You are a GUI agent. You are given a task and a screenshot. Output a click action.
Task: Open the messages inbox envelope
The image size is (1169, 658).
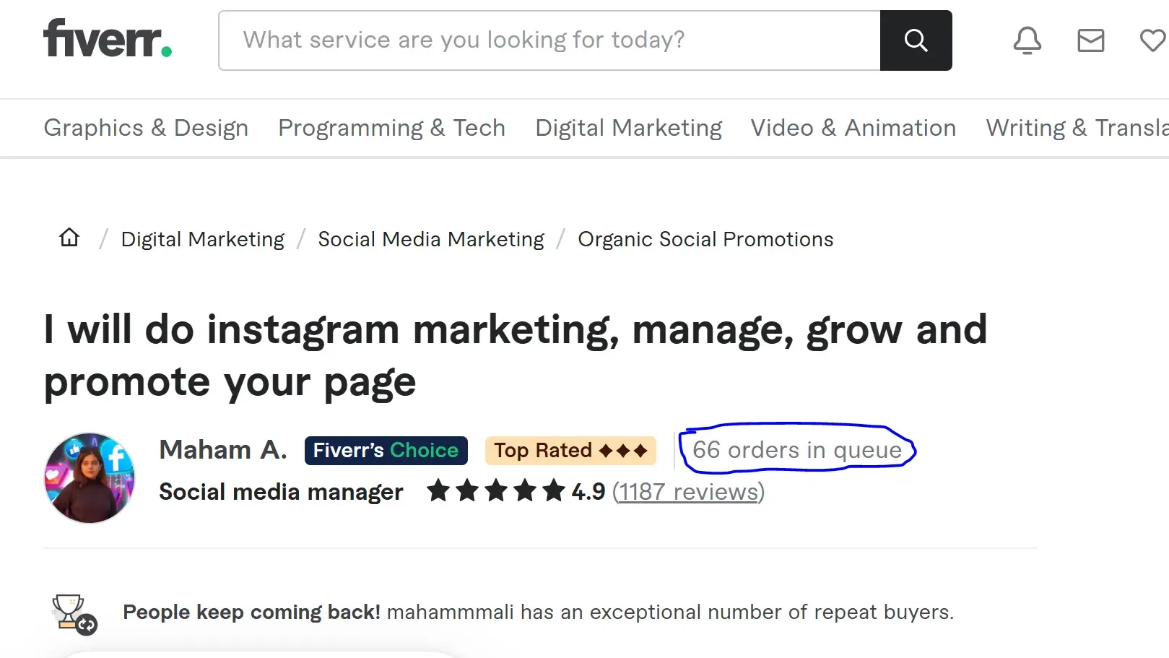coord(1090,40)
